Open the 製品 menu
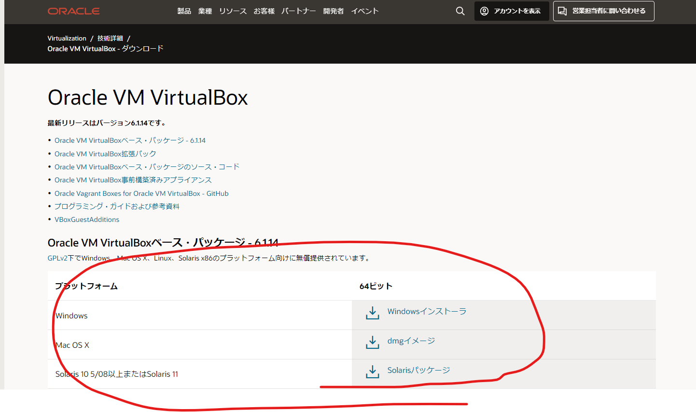 click(x=184, y=11)
